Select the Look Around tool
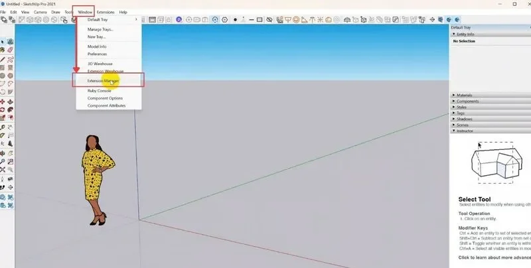 click(11, 179)
